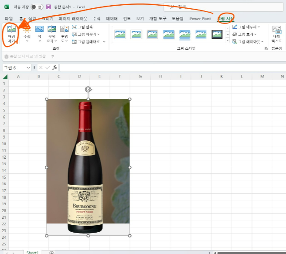The width and height of the screenshot is (286, 254).
Task: Open the 그림 스타일 group dialog launcher
Action: pyautogui.click(x=266, y=48)
